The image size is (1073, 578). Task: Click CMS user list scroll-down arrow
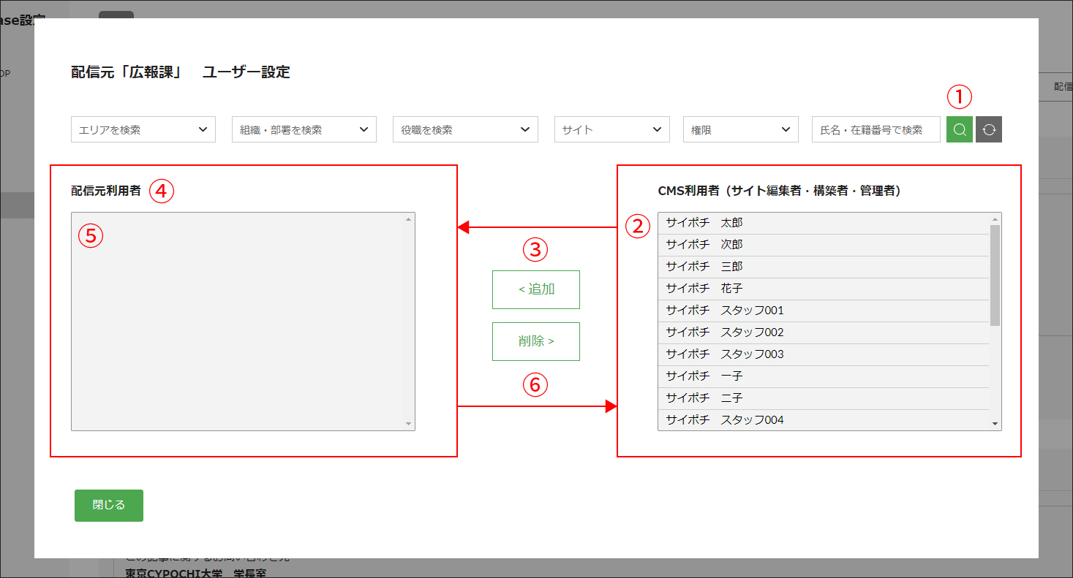tap(995, 424)
